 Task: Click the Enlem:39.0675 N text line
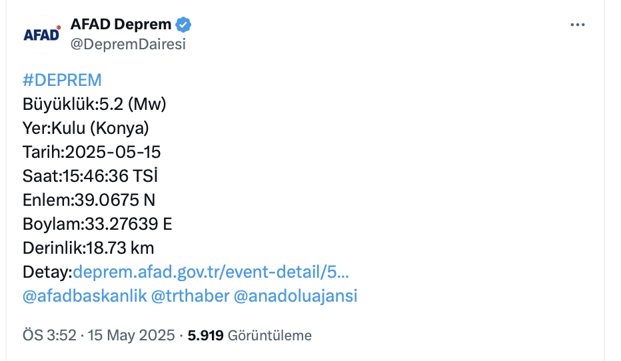click(89, 200)
